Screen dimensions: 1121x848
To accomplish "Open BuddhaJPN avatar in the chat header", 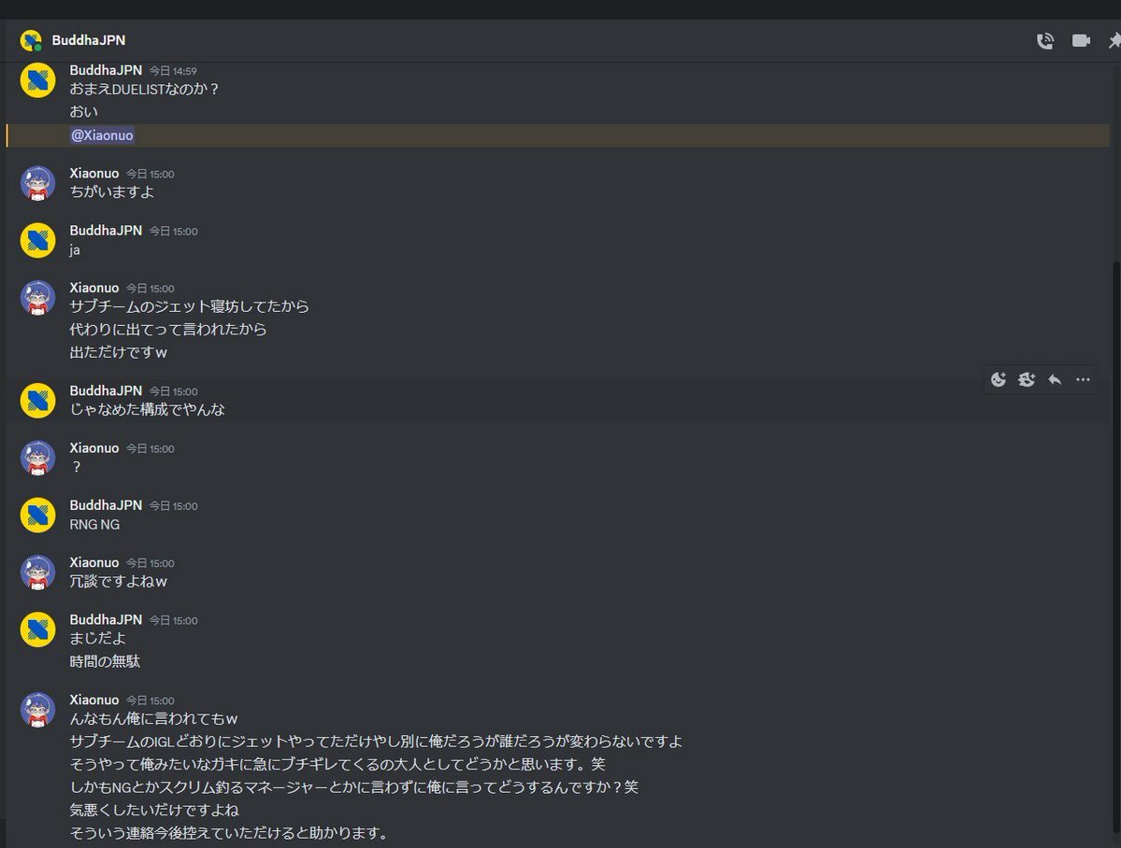I will coord(31,41).
